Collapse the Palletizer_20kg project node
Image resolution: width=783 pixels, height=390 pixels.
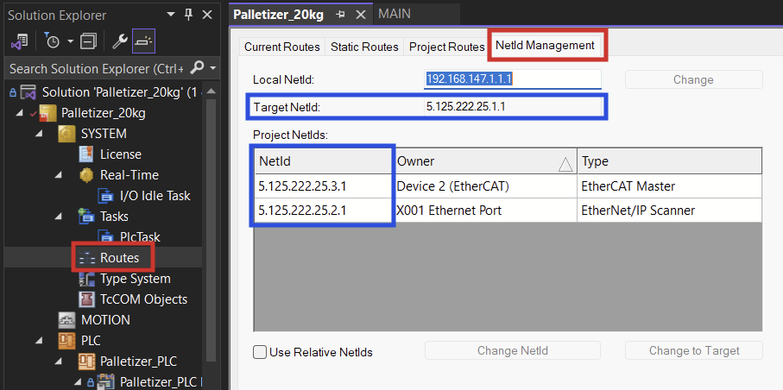pyautogui.click(x=20, y=113)
